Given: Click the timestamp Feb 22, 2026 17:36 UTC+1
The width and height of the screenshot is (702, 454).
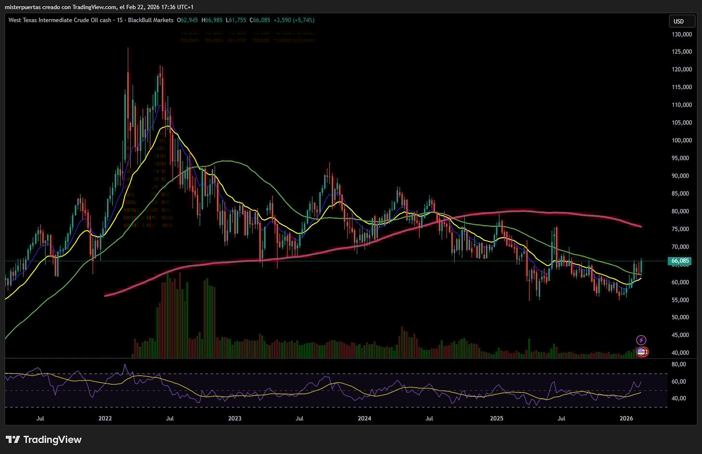Looking at the screenshot, I should click(x=160, y=7).
